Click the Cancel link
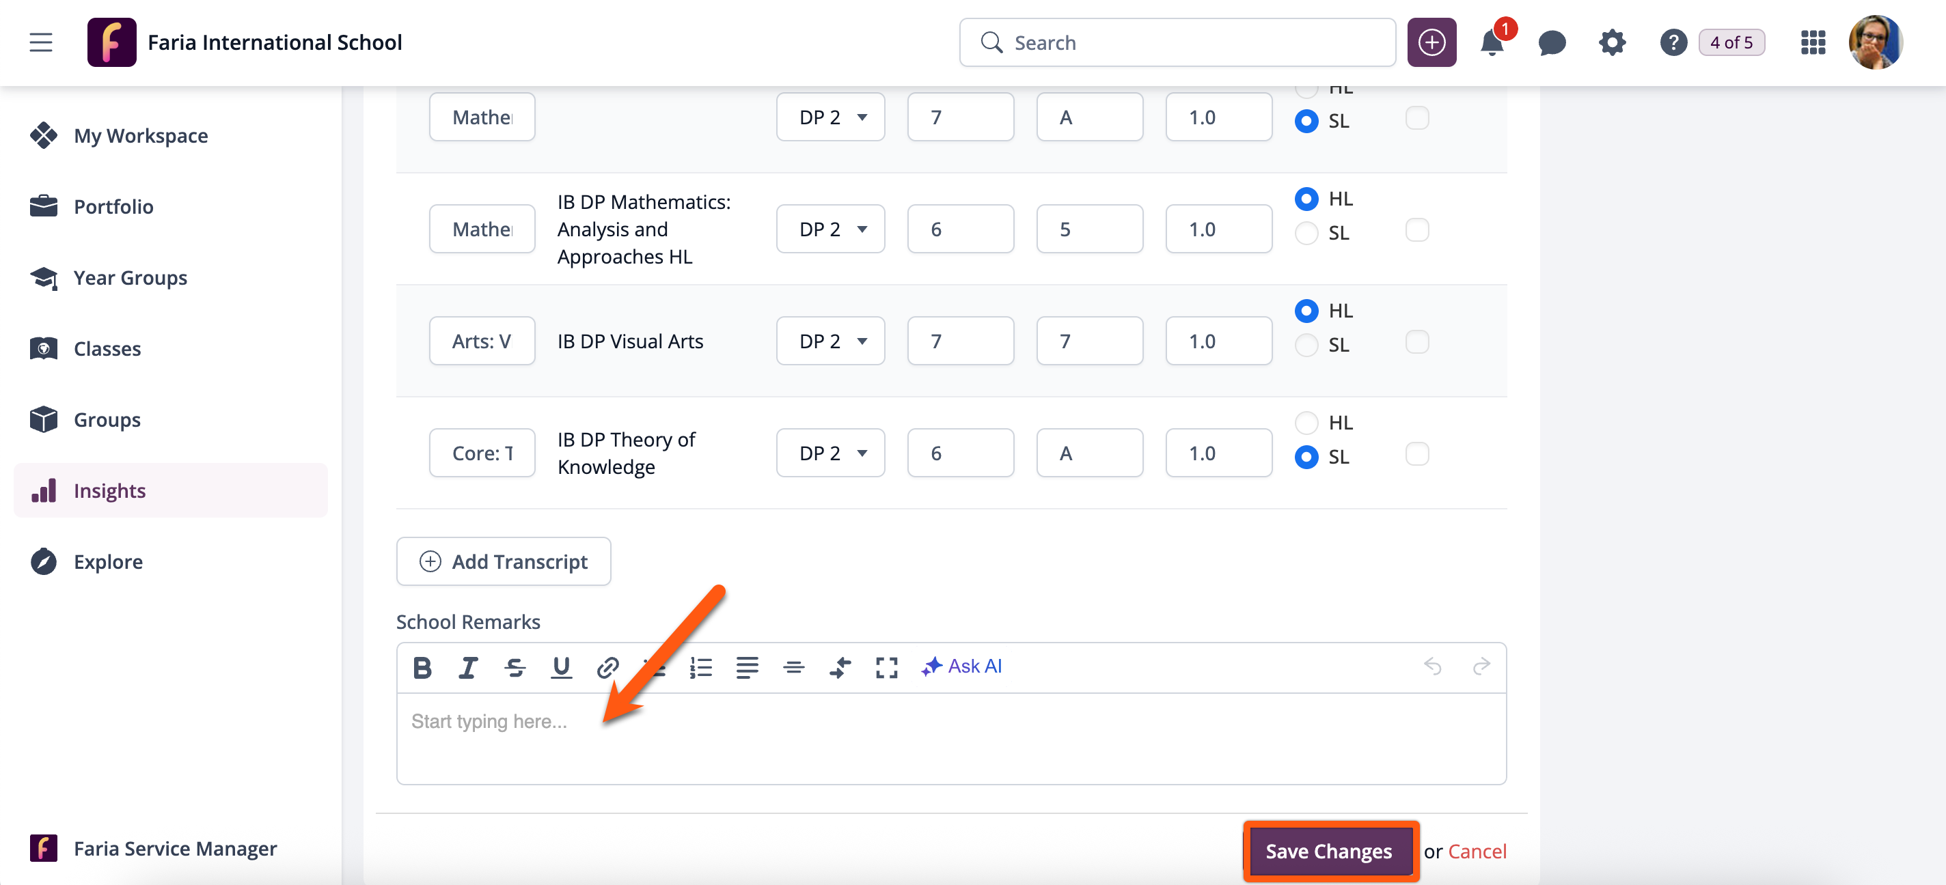The width and height of the screenshot is (1946, 885). pos(1477,851)
